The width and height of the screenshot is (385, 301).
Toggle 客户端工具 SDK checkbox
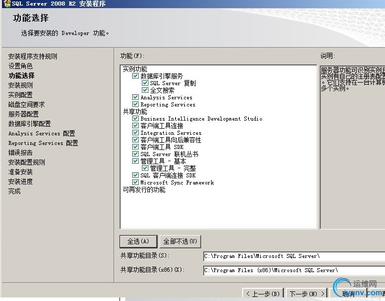click(x=135, y=147)
